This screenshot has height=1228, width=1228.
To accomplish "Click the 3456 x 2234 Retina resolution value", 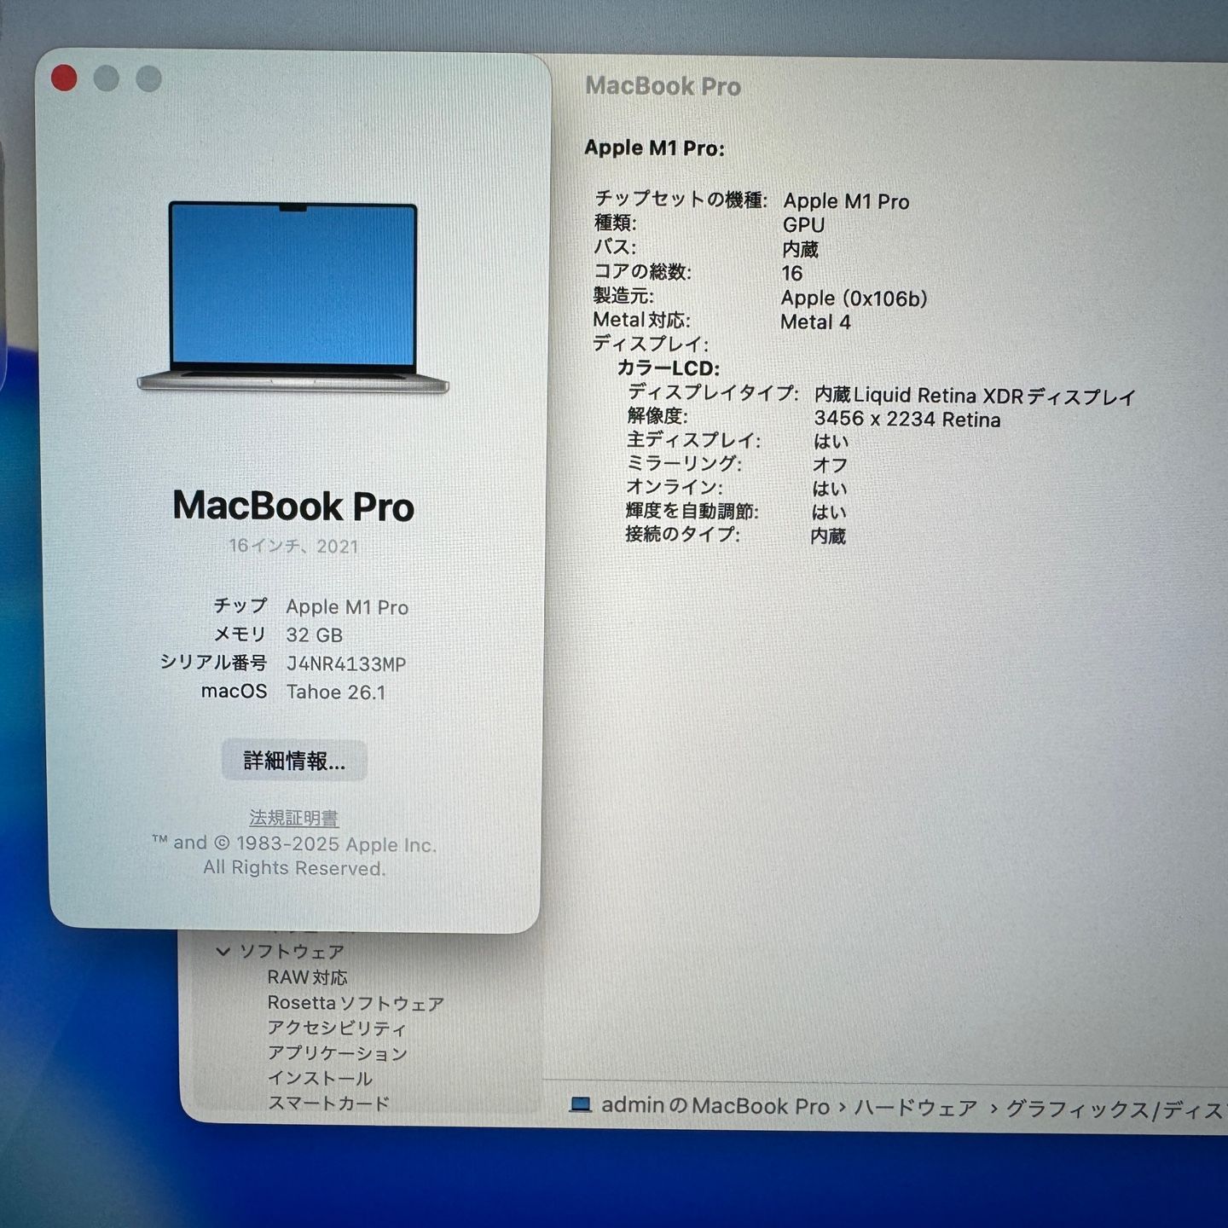I will (x=907, y=420).
